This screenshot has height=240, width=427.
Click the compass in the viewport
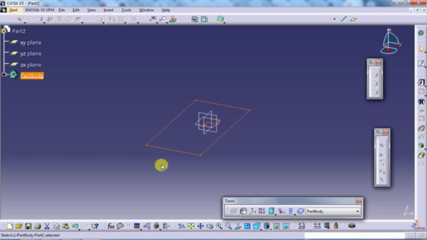390,41
